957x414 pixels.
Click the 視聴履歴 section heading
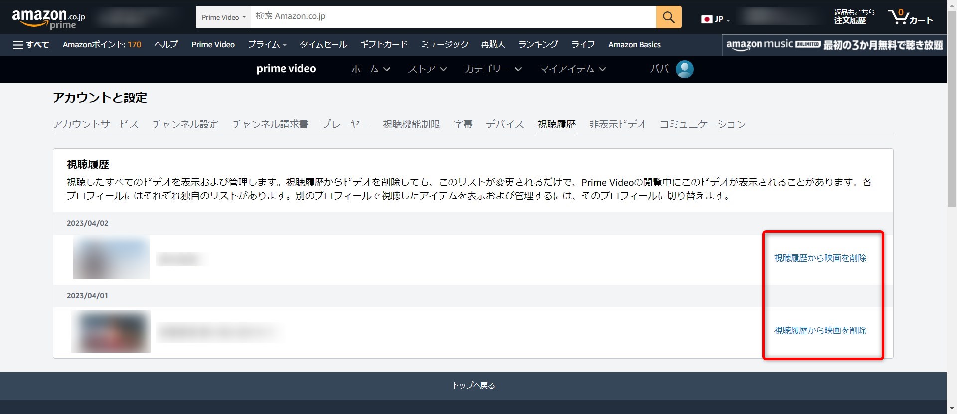pyautogui.click(x=88, y=165)
